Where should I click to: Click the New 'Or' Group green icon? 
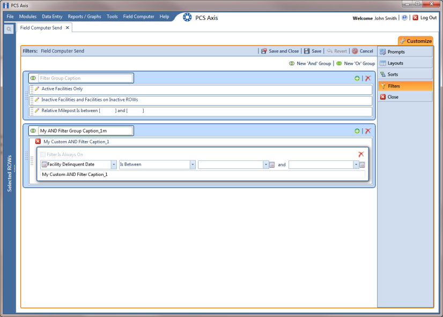click(339, 63)
